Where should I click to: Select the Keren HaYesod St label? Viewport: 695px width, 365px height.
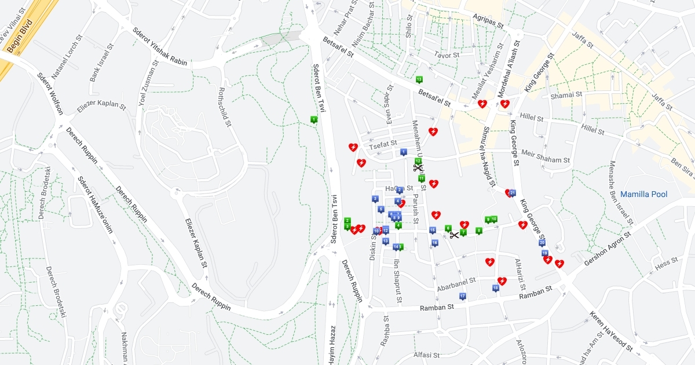[611, 331]
